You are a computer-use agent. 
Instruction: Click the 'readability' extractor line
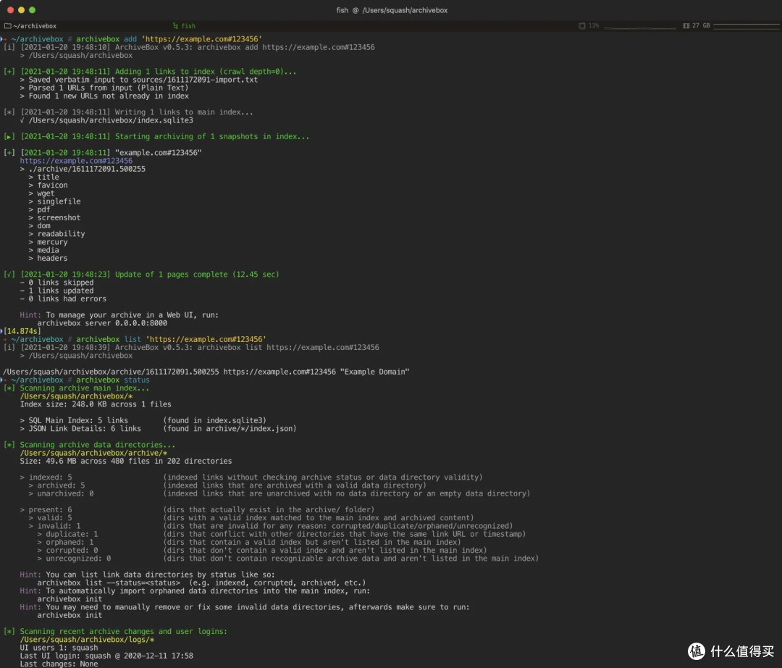click(x=57, y=234)
